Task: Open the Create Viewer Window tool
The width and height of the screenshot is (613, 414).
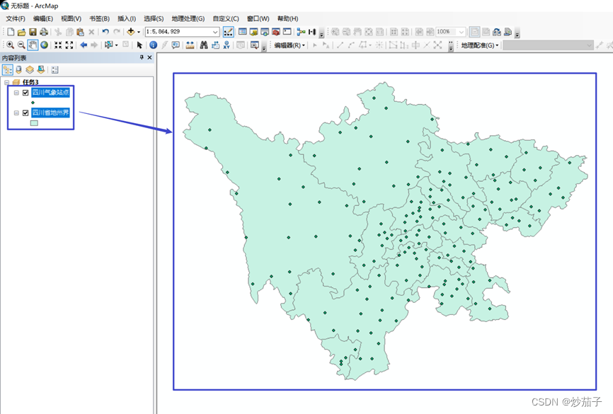Action: click(255, 45)
